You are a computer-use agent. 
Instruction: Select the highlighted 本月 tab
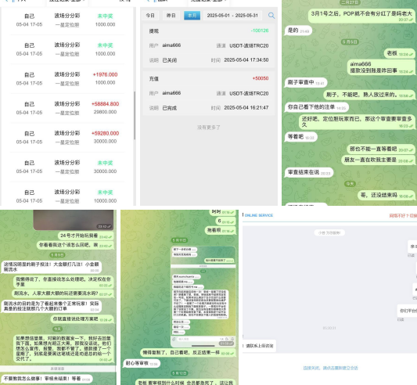point(192,16)
